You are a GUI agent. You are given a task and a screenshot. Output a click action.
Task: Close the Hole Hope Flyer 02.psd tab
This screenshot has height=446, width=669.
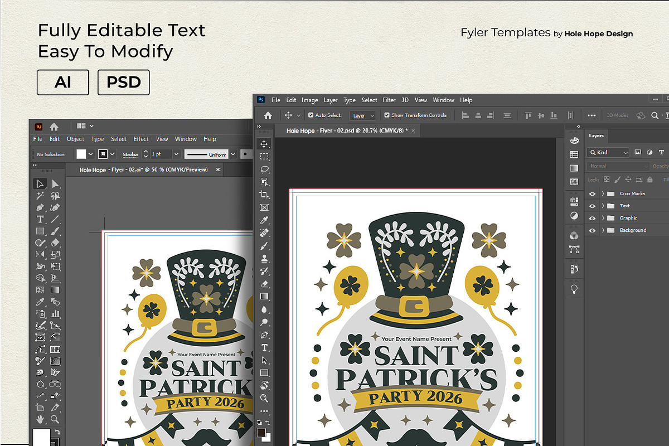(x=413, y=130)
